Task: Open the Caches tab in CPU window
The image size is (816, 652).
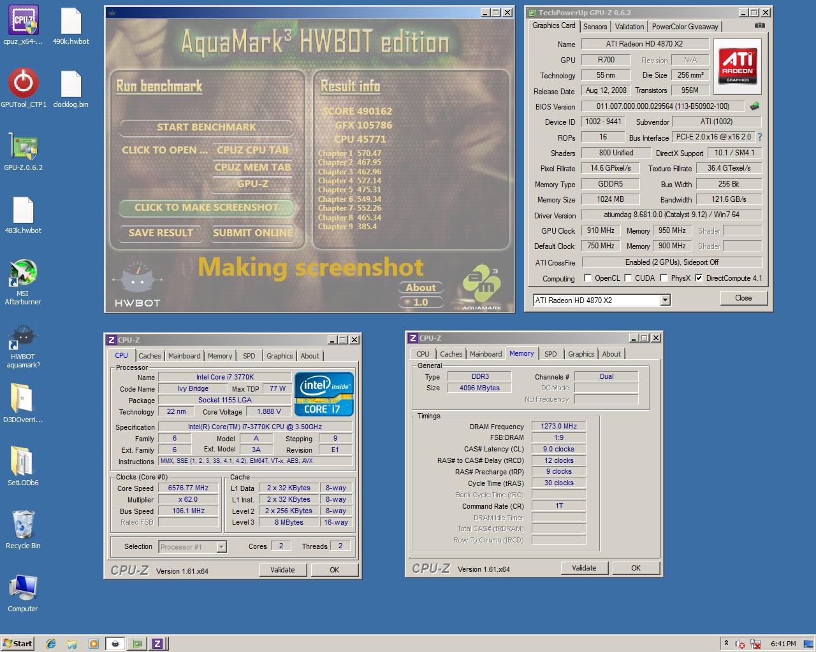Action: click(150, 356)
